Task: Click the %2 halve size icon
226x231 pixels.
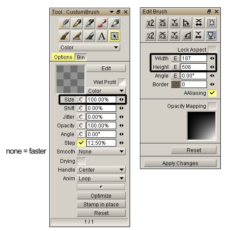Action: pyautogui.click(x=150, y=36)
